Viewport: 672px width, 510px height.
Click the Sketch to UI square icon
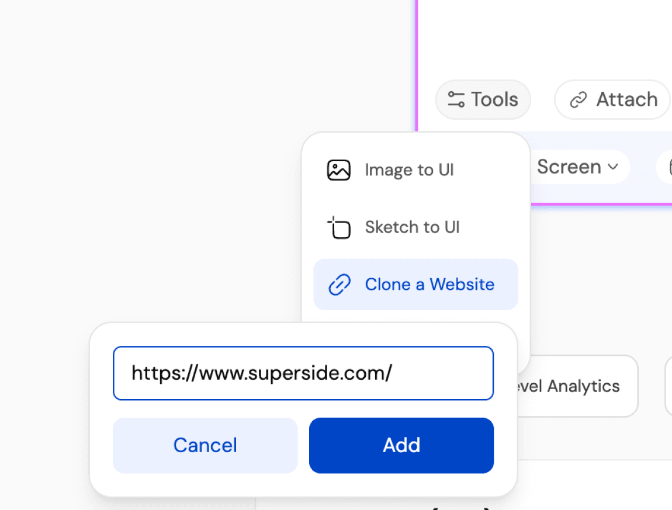339,227
